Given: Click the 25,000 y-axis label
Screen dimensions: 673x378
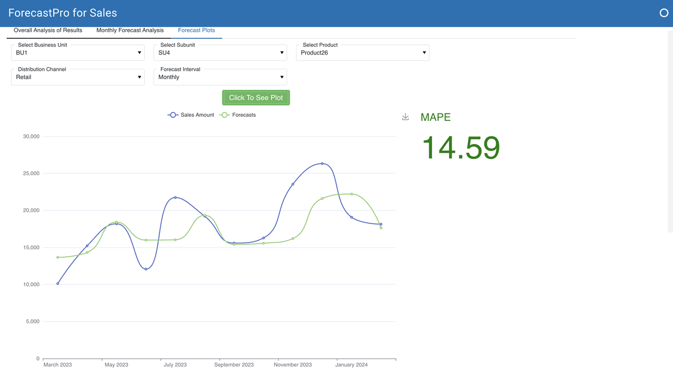Looking at the screenshot, I should tap(31, 173).
